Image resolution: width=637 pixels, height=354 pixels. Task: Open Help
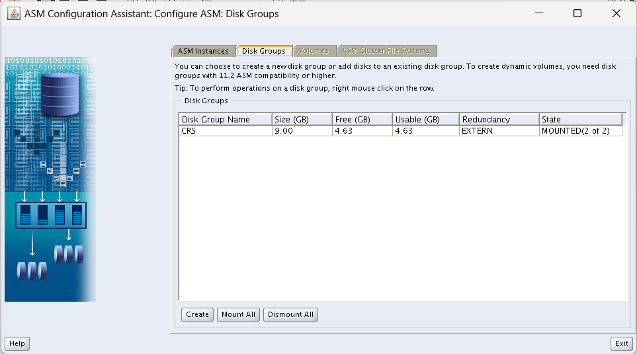pos(17,343)
